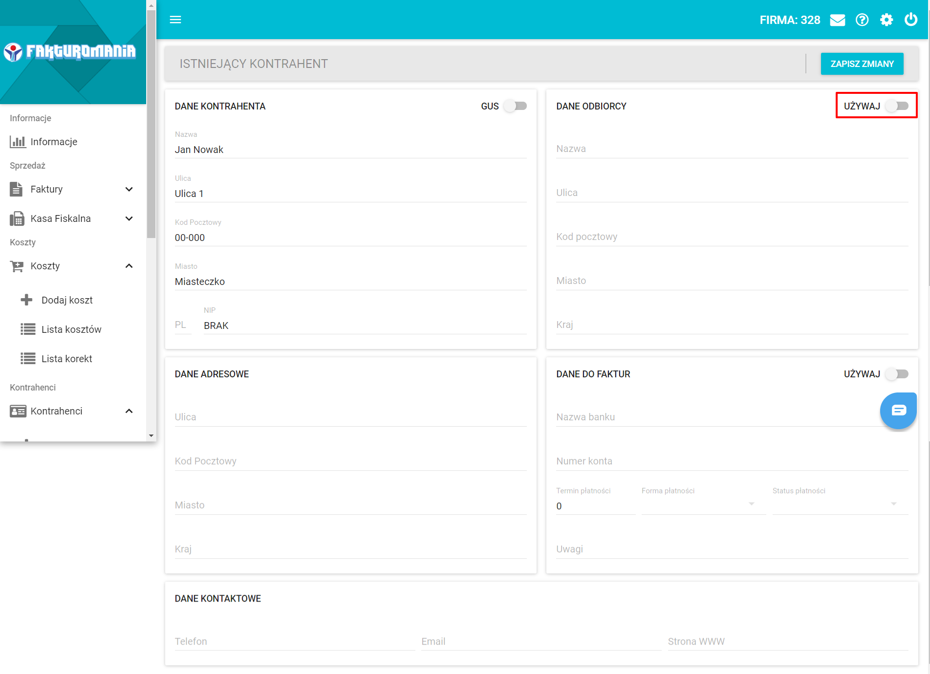Toggle the GUS switch in Dane Kontrahenta

[x=516, y=106]
